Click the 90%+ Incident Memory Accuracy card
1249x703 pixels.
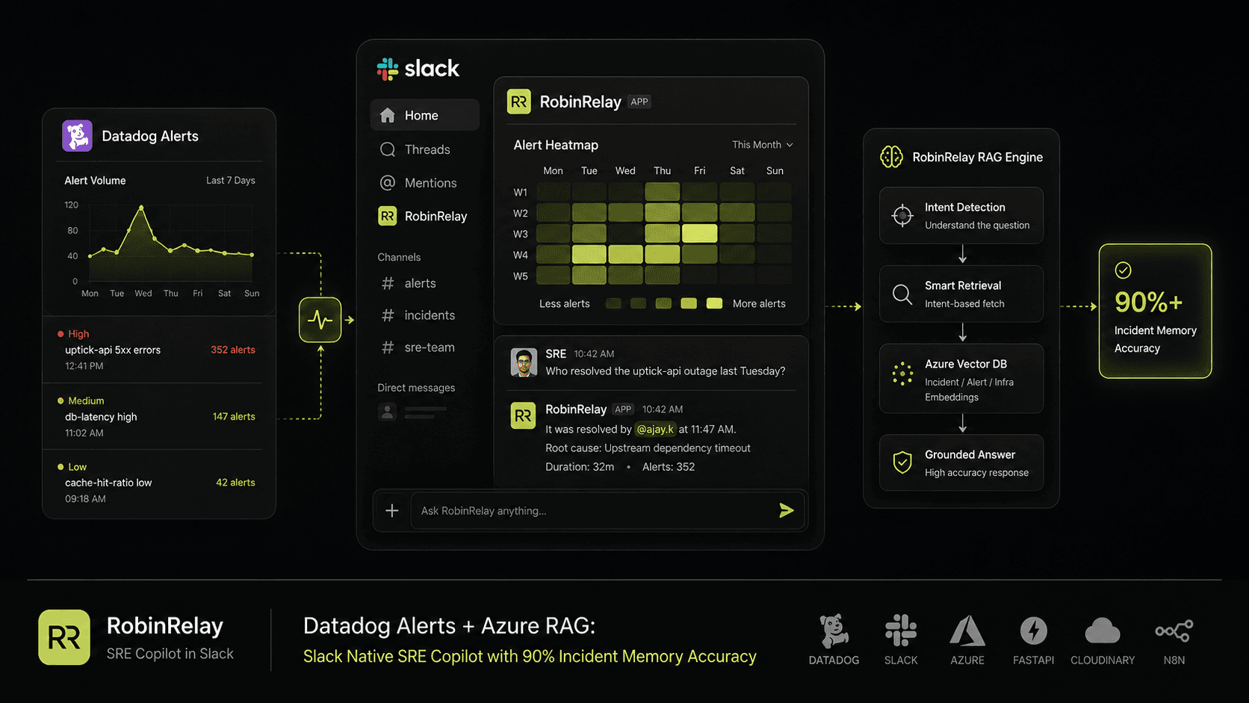tap(1155, 311)
